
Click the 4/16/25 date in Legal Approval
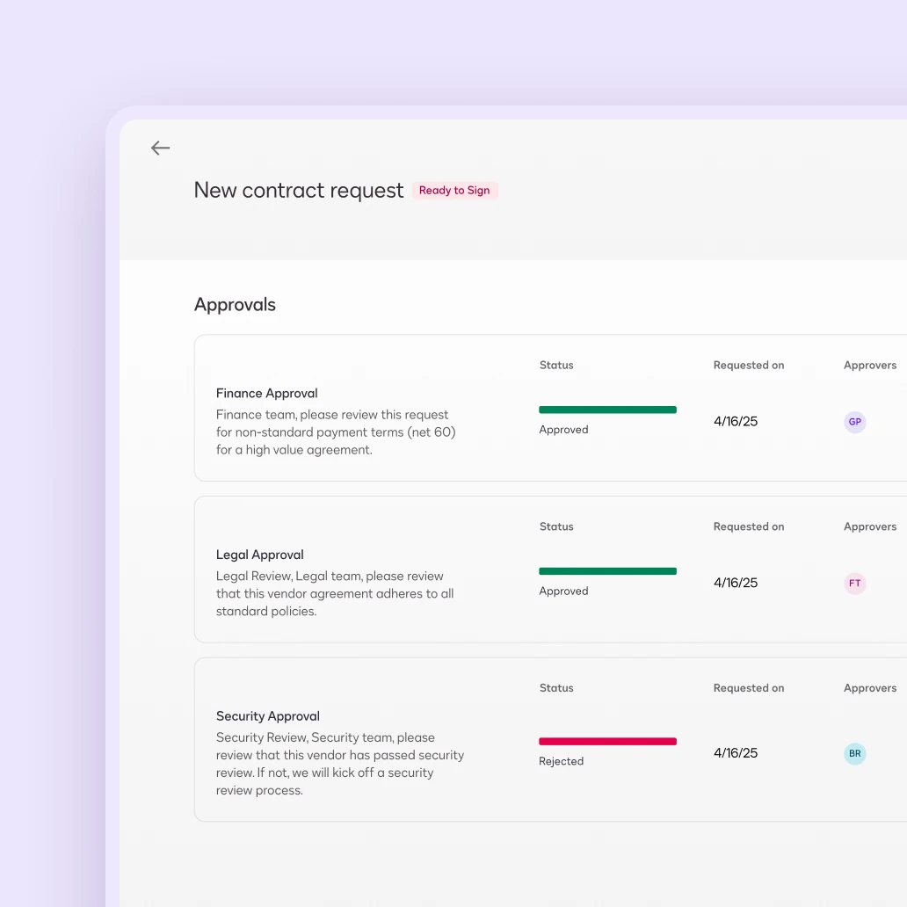[x=736, y=583]
